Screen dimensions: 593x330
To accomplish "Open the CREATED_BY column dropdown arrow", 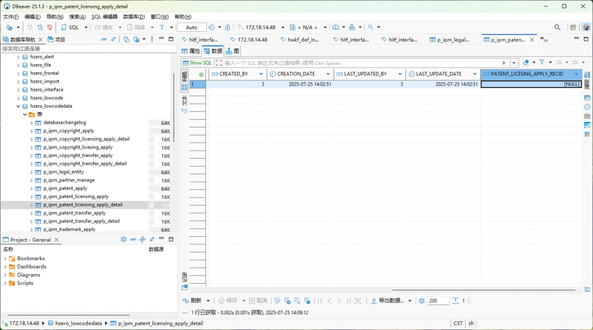I will pos(261,74).
